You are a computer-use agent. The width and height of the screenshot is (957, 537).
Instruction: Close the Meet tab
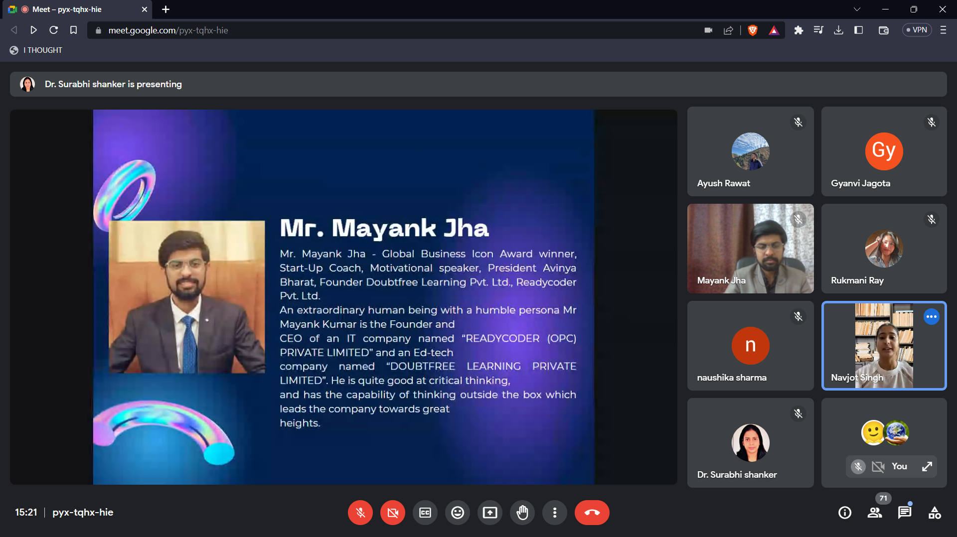(x=145, y=9)
